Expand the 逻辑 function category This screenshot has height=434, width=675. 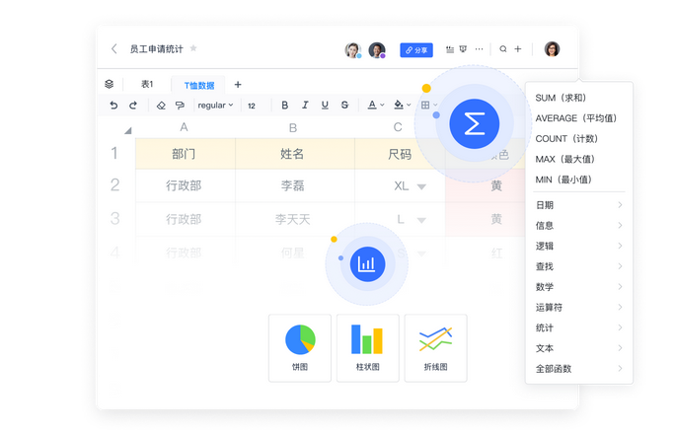coord(579,246)
